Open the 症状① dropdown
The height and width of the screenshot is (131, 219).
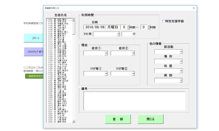tap(106, 53)
